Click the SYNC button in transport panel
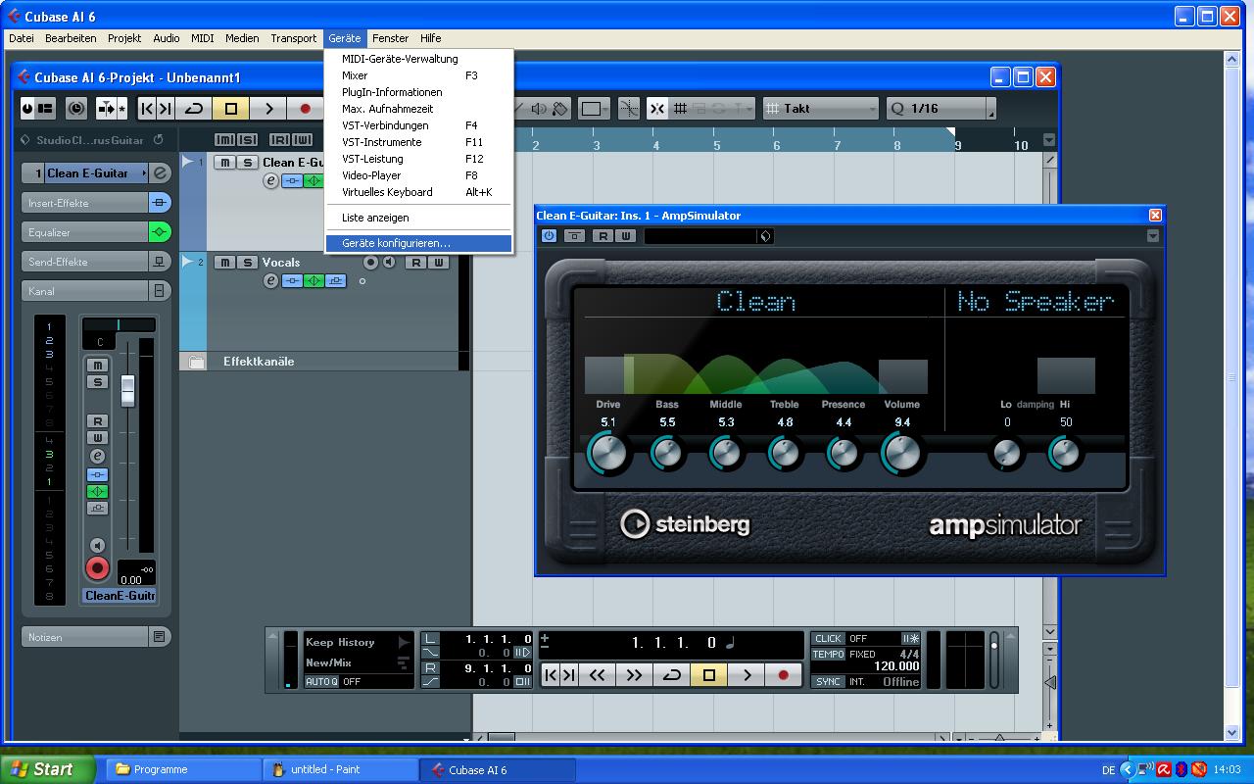This screenshot has height=784, width=1254. (828, 681)
